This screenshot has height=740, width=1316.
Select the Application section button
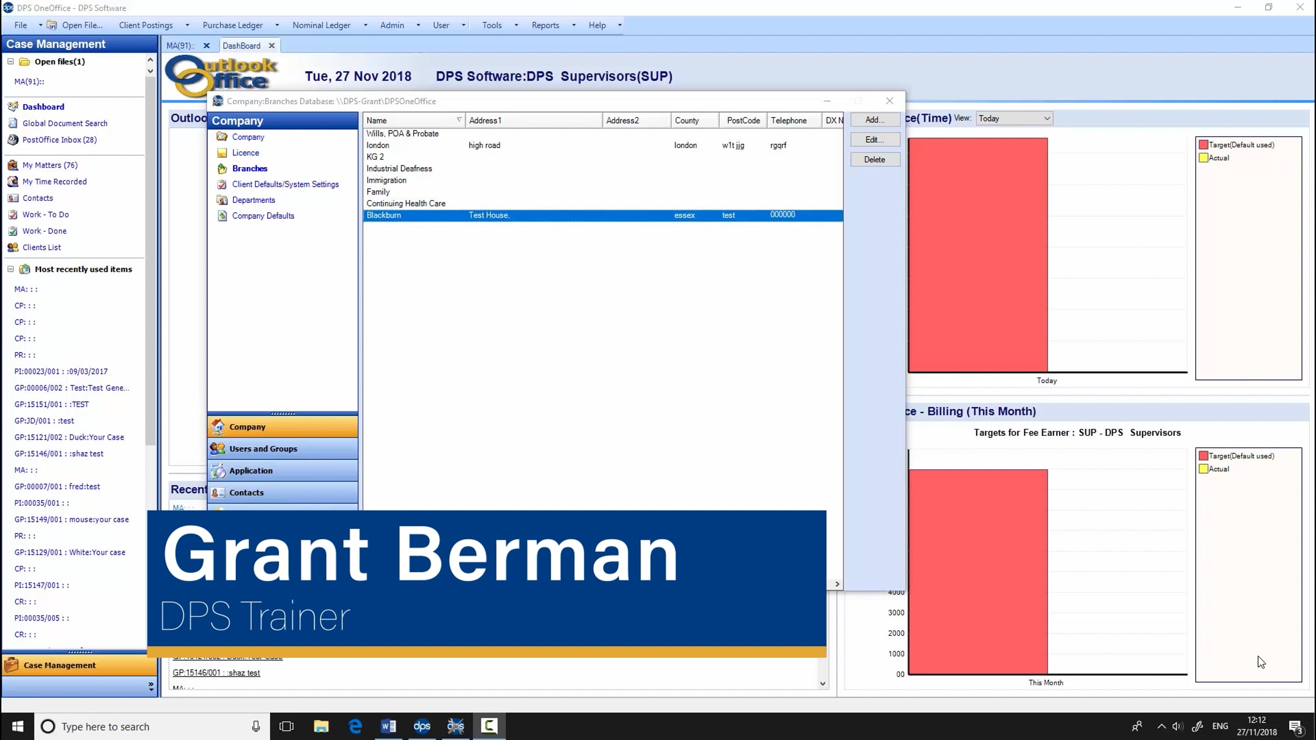coord(283,470)
